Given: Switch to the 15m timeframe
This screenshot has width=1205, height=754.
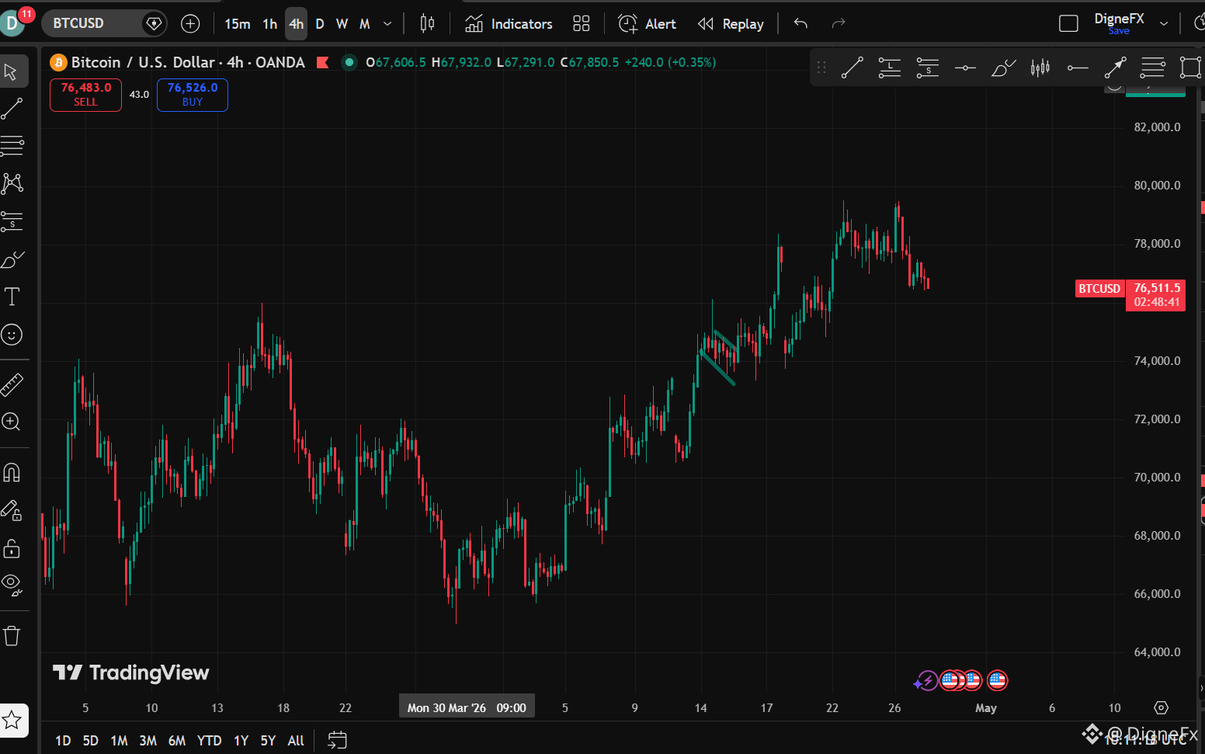Looking at the screenshot, I should (238, 24).
